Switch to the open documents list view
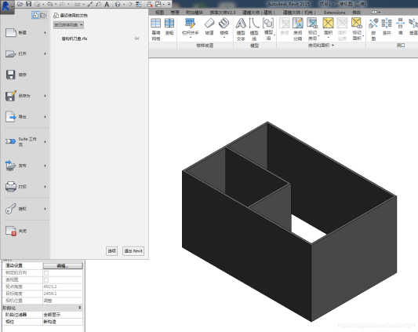 click(x=43, y=15)
